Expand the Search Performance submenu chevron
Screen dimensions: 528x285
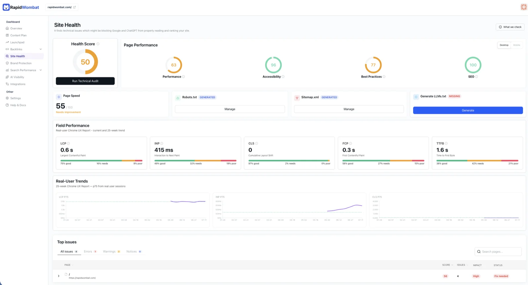[41, 70]
